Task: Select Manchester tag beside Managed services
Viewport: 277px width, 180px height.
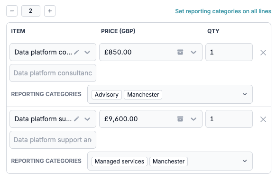Action: (x=168, y=162)
